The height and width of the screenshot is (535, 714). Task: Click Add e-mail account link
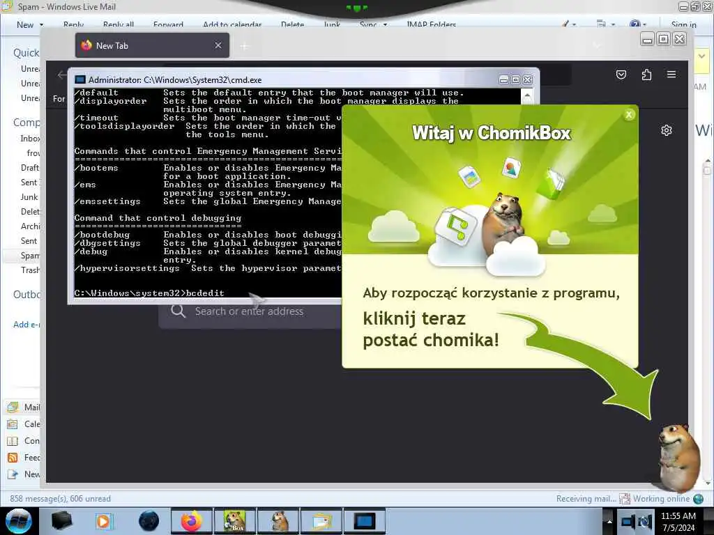click(26, 325)
